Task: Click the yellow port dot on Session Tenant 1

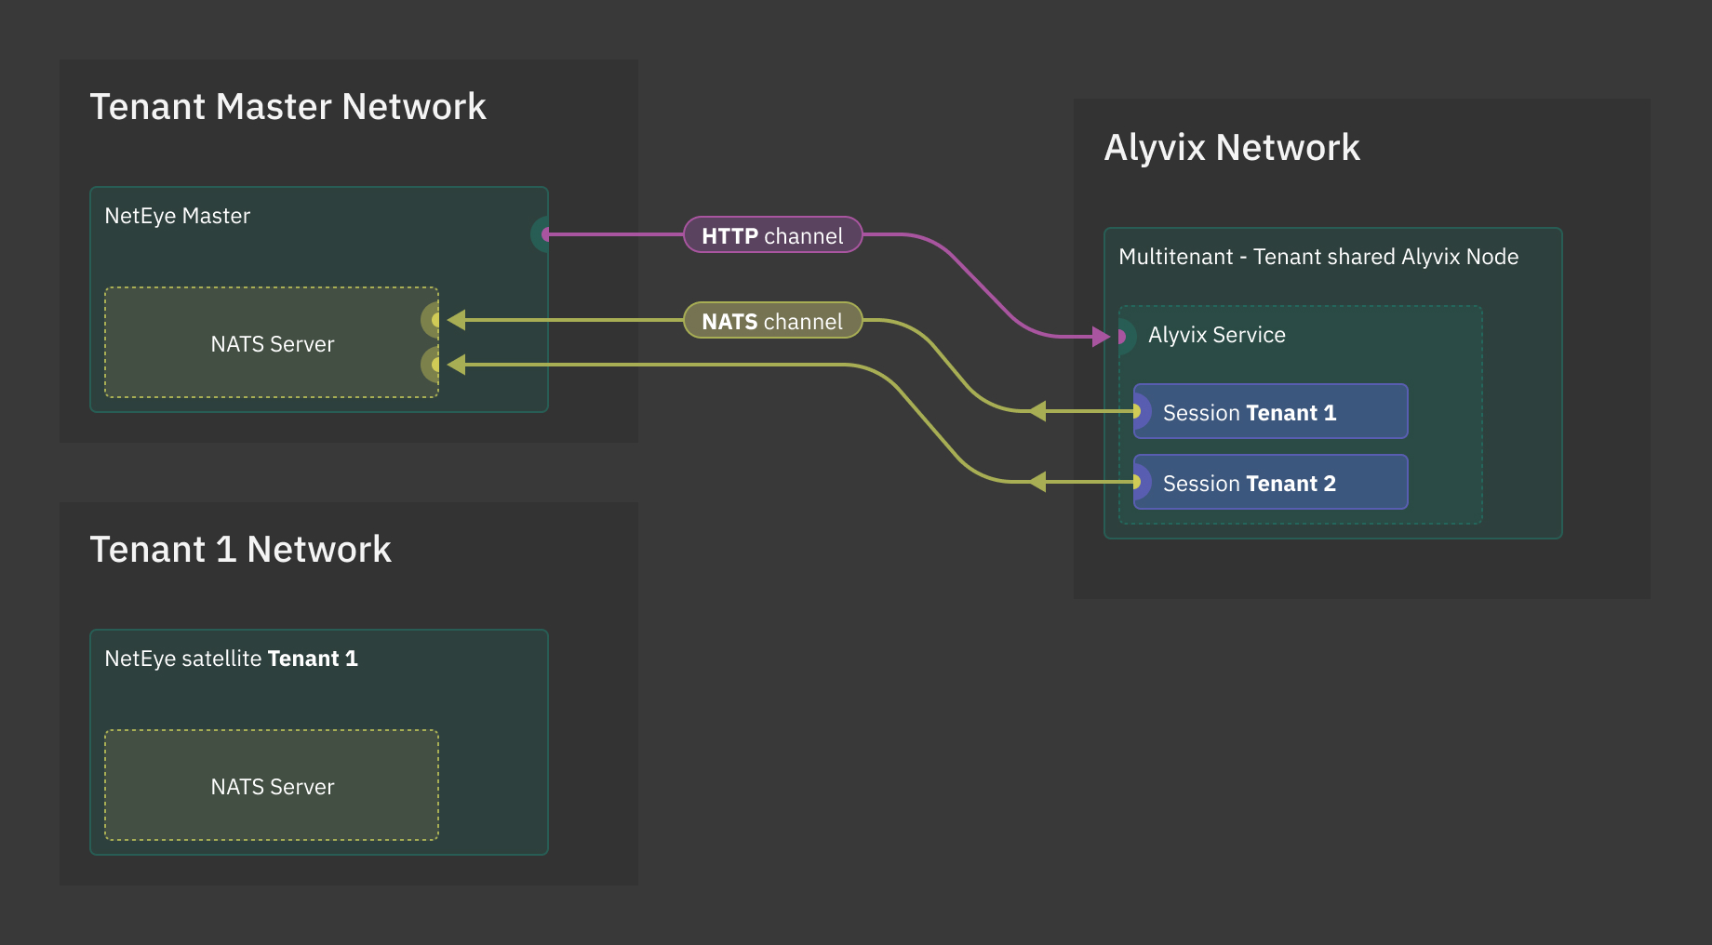Action: point(1136,411)
